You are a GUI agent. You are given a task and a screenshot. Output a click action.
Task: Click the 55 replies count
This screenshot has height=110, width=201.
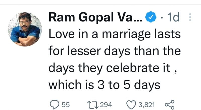pos(66,105)
